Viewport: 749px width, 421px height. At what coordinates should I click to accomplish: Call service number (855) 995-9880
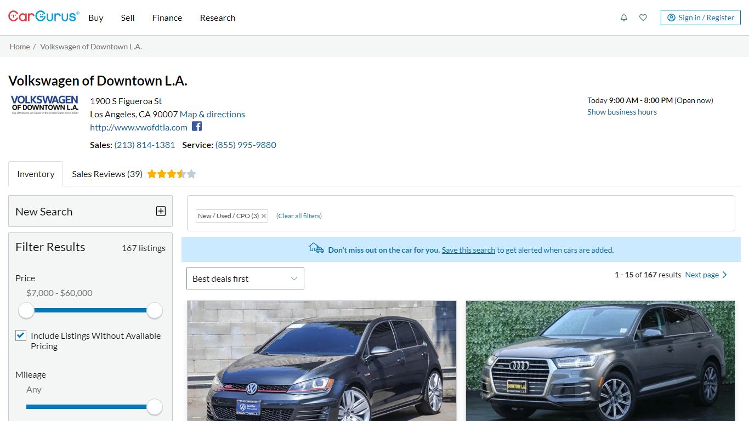pyautogui.click(x=246, y=145)
